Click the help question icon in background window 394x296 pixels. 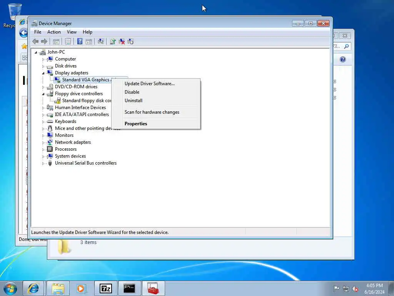click(x=343, y=59)
